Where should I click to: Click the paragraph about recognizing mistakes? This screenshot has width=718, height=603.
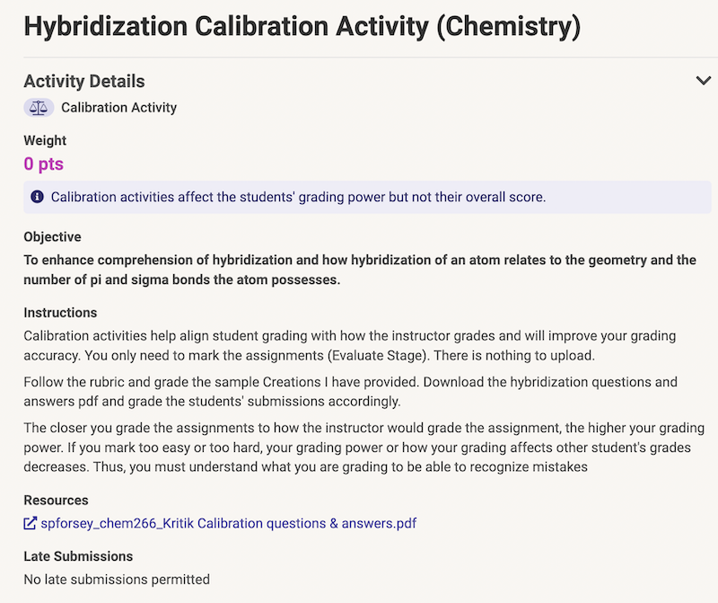click(364, 448)
